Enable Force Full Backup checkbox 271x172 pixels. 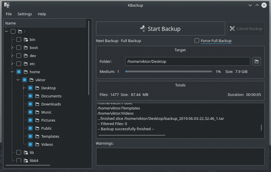tap(197, 41)
